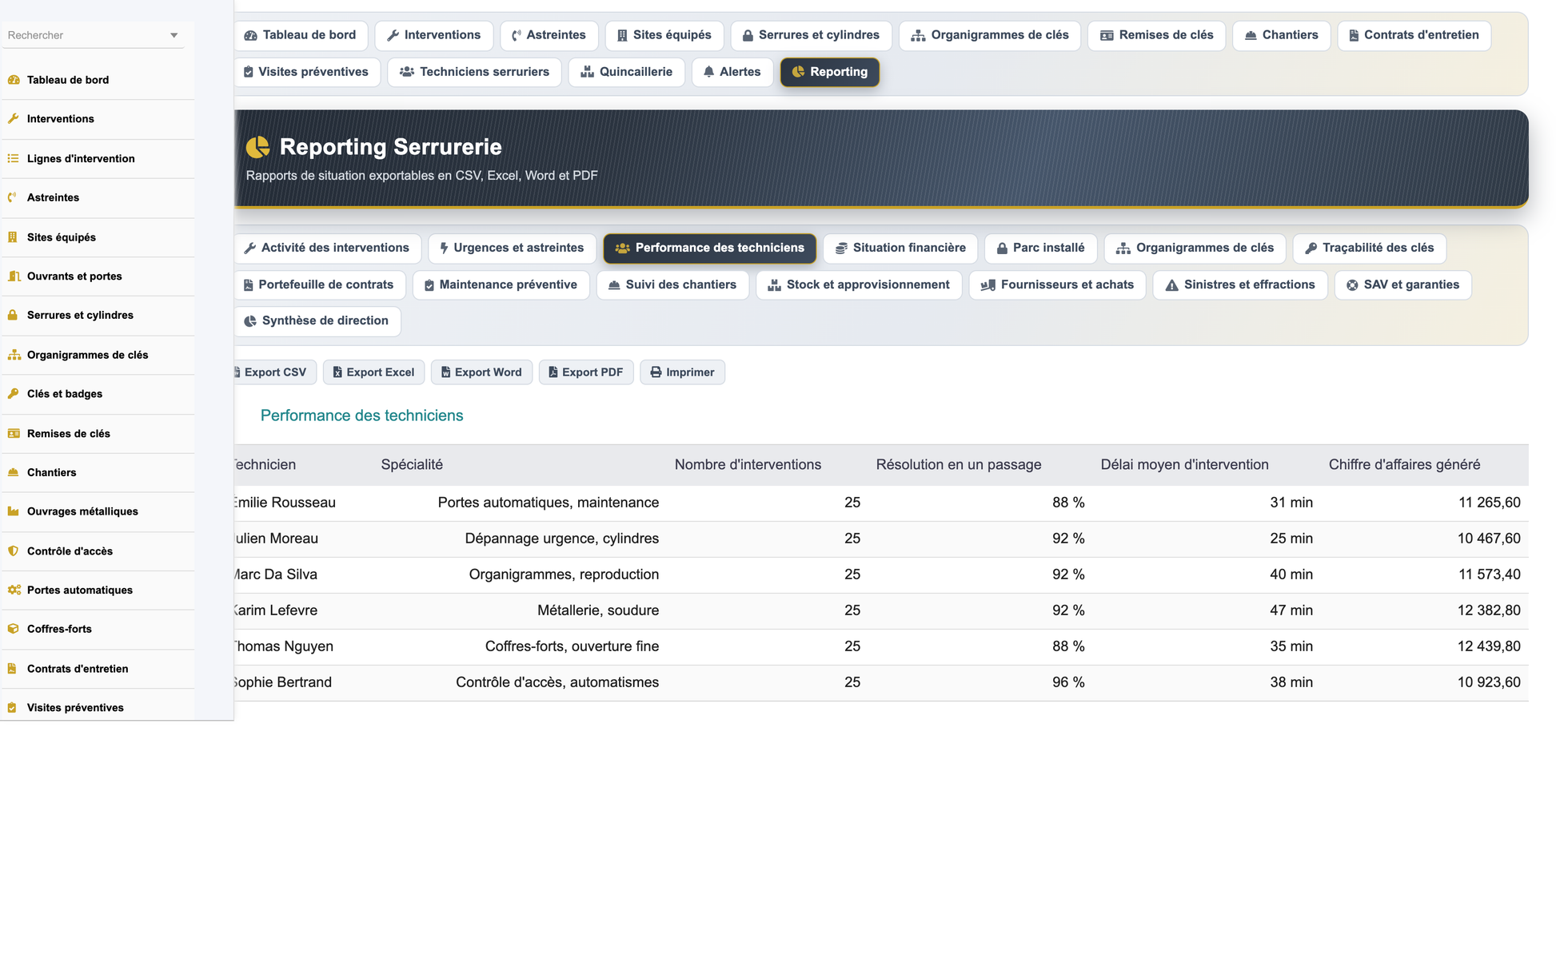Click the Contrats d'entretien sidebar document icon
Image resolution: width=1556 pixels, height=962 pixels.
point(12,669)
